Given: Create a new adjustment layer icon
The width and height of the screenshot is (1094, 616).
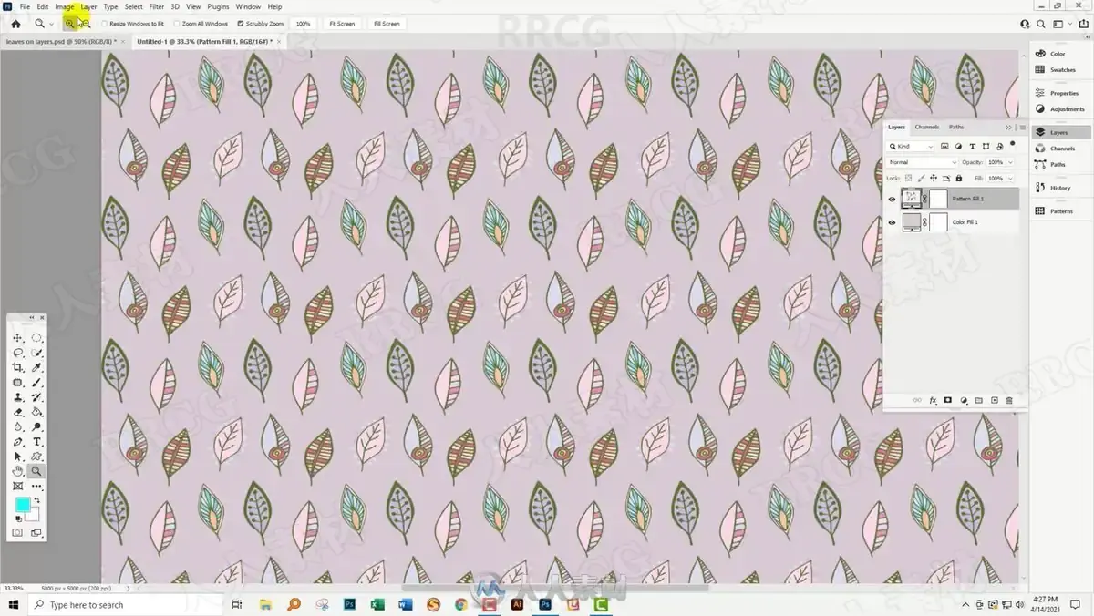Looking at the screenshot, I should coord(964,400).
